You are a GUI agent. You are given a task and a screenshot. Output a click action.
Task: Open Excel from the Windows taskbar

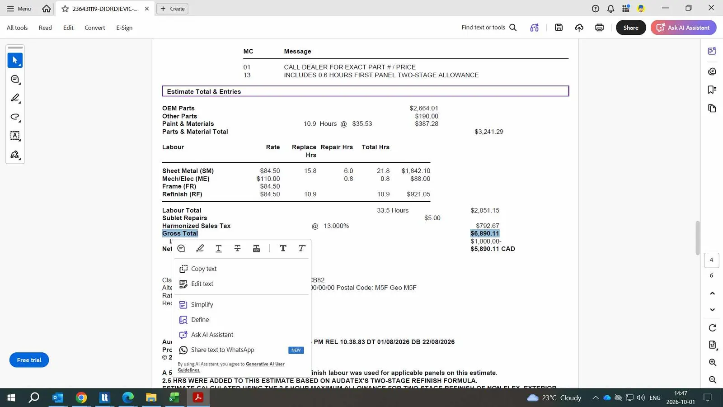pyautogui.click(x=174, y=398)
